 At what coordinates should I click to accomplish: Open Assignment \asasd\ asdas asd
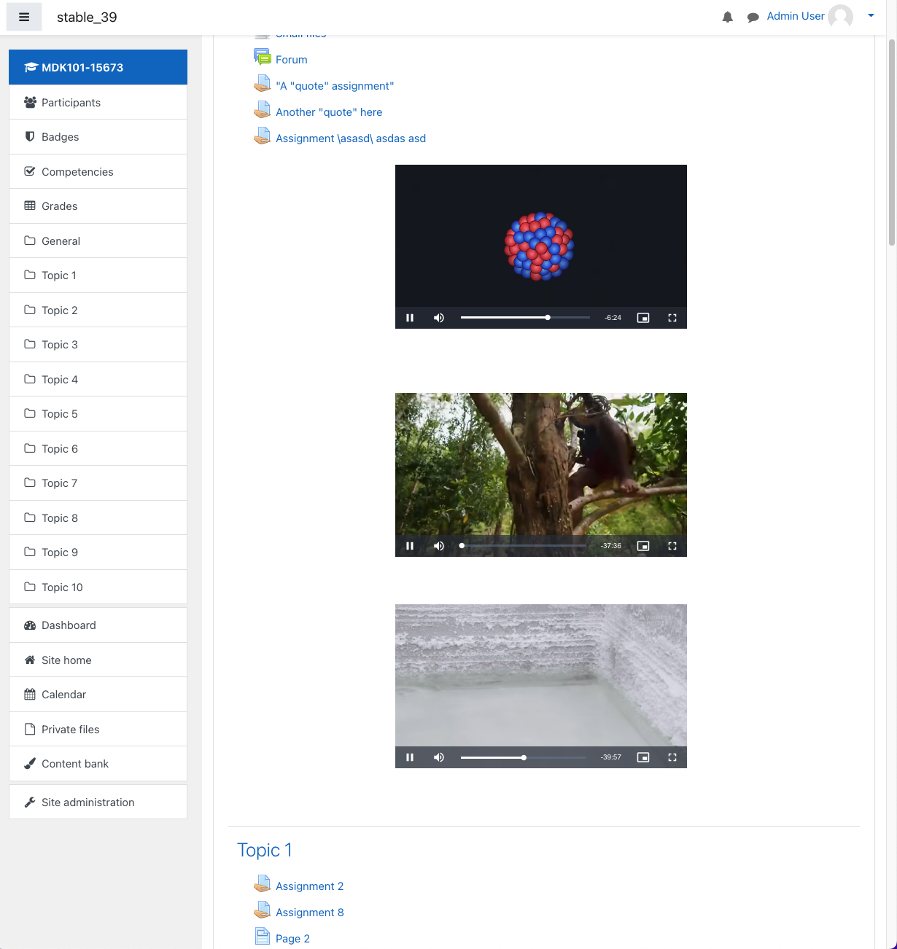point(351,138)
